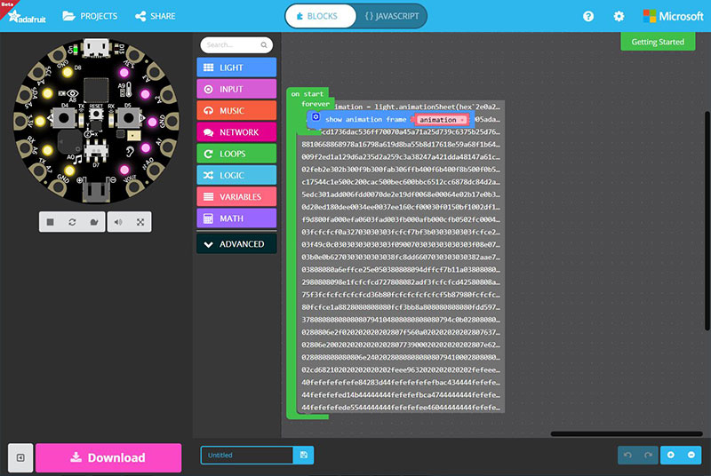Mute the simulator audio
Image resolution: width=711 pixels, height=476 pixels.
click(120, 222)
